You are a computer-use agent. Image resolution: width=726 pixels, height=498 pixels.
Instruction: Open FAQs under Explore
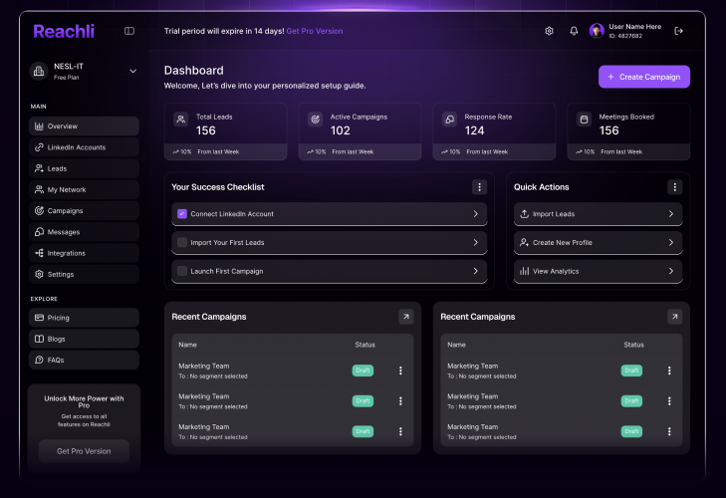(x=84, y=360)
